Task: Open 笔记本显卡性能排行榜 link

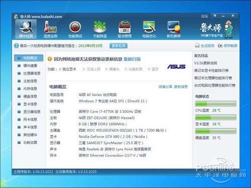Action: 211,71
